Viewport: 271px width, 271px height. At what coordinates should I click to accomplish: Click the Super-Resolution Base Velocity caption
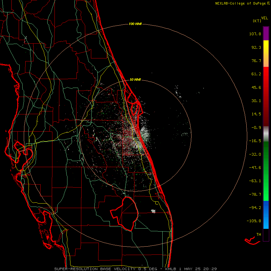(135, 269)
